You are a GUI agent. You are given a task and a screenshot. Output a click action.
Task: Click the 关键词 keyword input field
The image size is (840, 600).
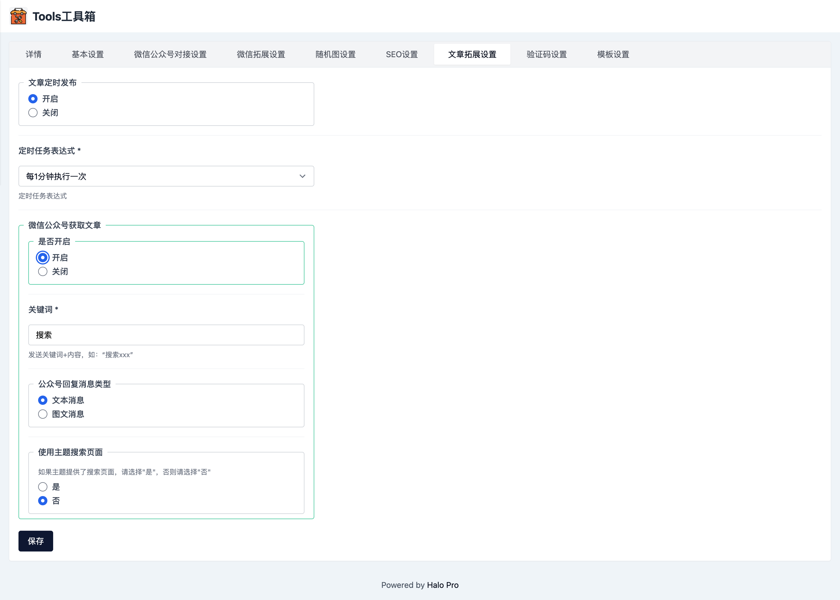[166, 335]
